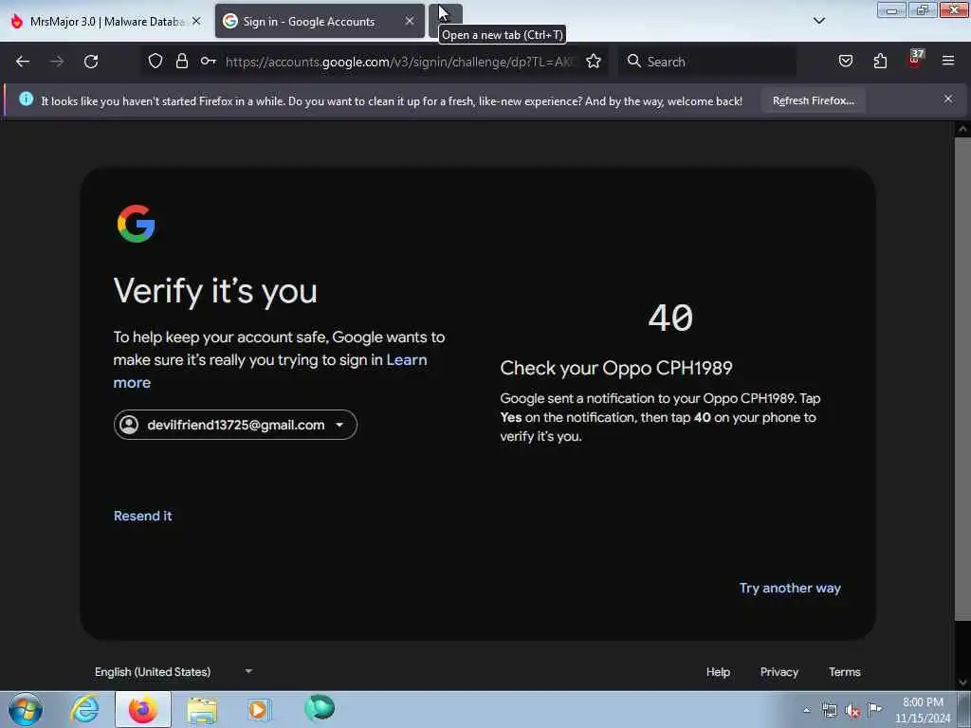Click the verification number 40

click(x=670, y=318)
